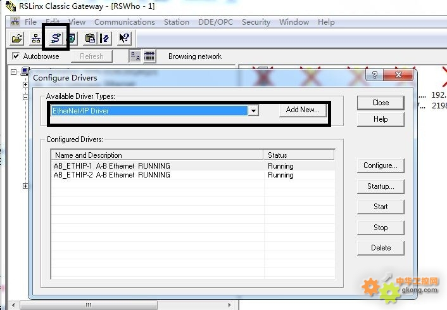This screenshot has height=310, width=447.
Task: Click the Stop driver button
Action: [x=381, y=228]
